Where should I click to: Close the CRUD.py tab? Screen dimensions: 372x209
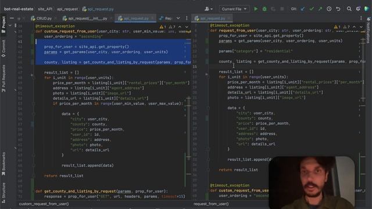pos(55,18)
